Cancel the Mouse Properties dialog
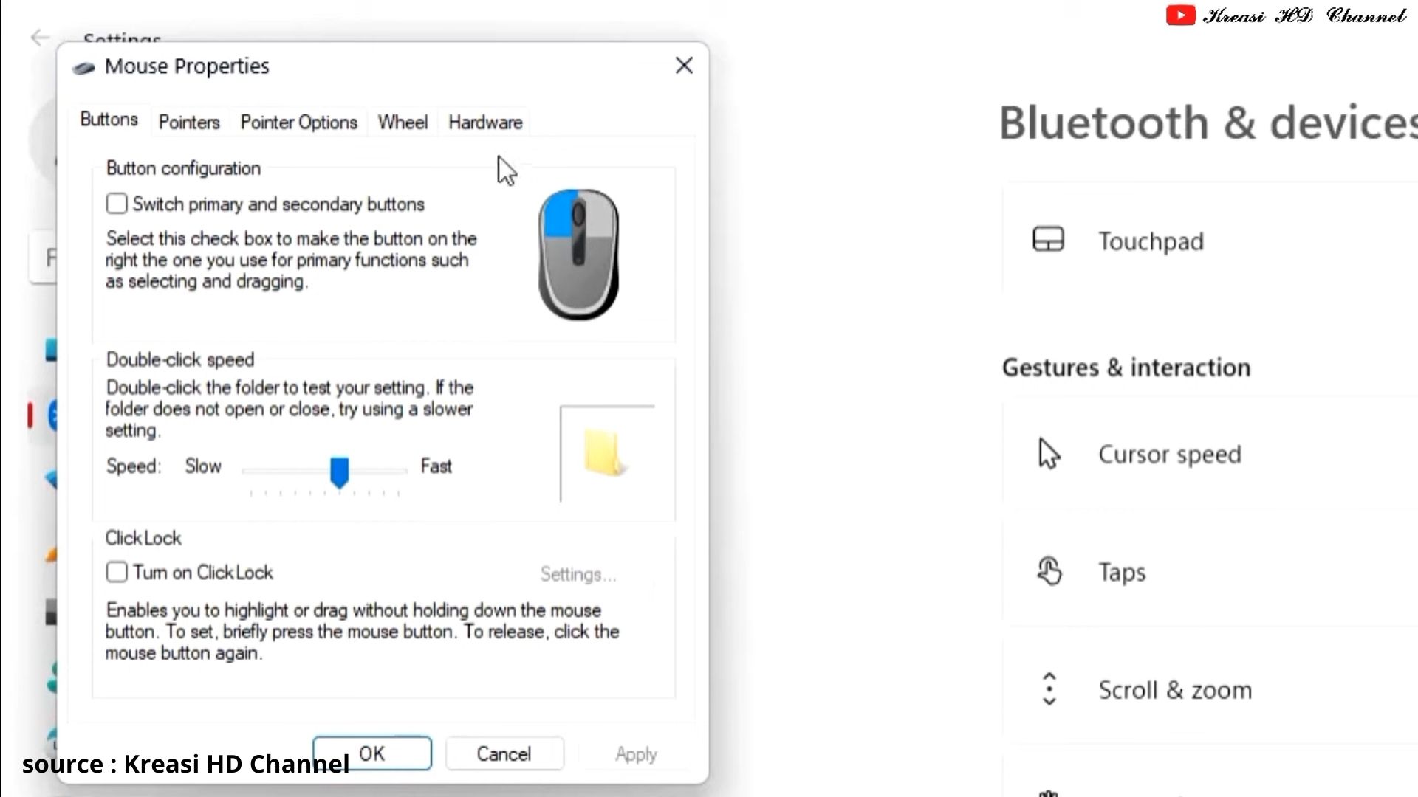 pyautogui.click(x=504, y=753)
